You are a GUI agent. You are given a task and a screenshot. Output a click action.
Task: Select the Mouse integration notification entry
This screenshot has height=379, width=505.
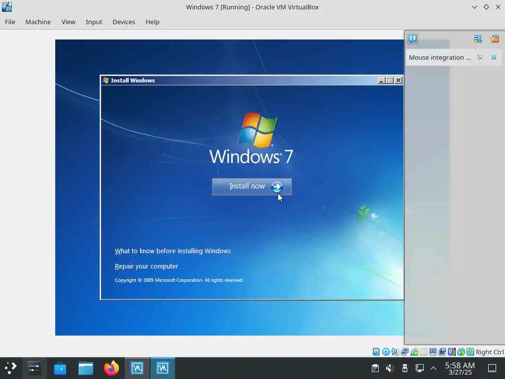pos(439,57)
